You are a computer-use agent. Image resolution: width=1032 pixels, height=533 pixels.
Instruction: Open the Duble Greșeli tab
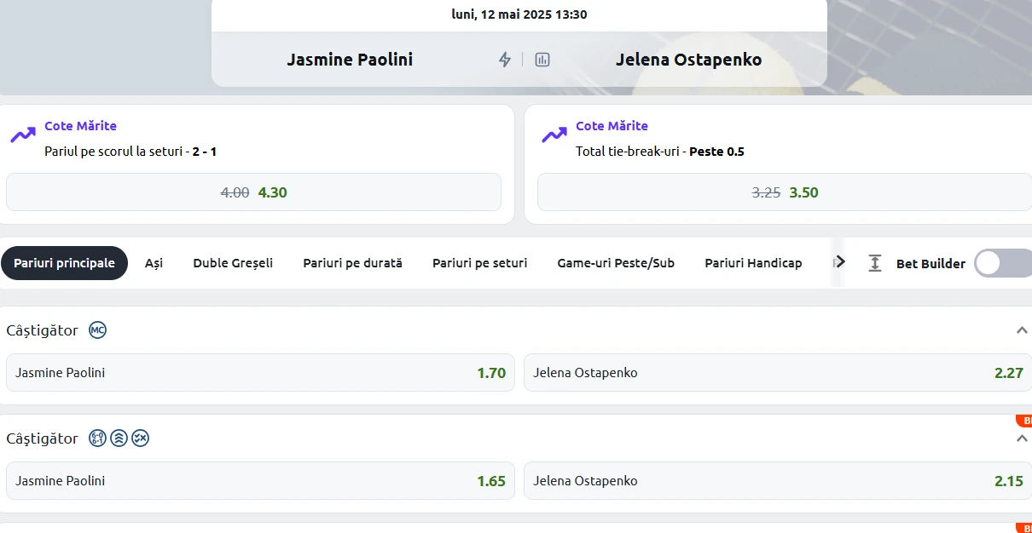click(233, 263)
